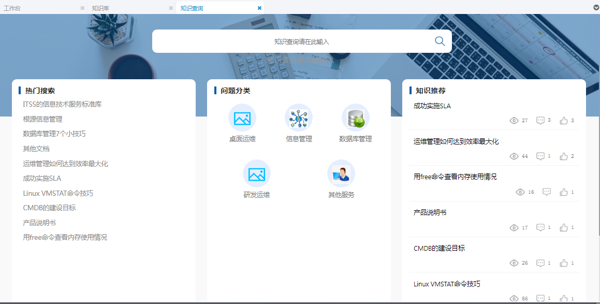
Task: Click the magnifying glass search icon
Action: tap(440, 41)
